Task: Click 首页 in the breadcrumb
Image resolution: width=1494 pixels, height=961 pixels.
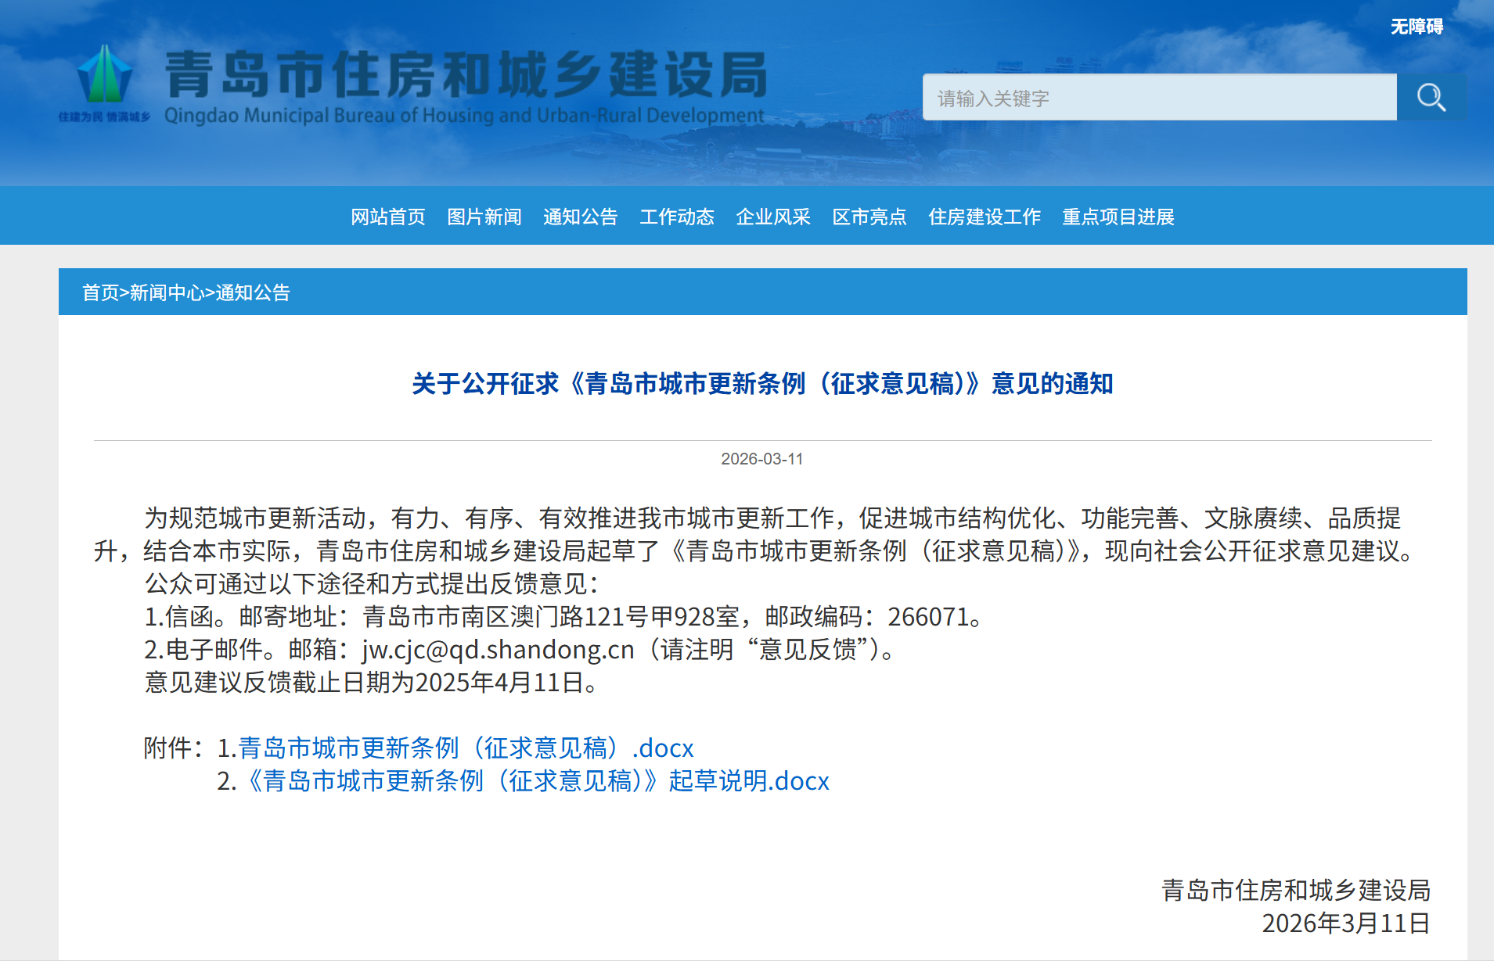Action: pyautogui.click(x=100, y=292)
